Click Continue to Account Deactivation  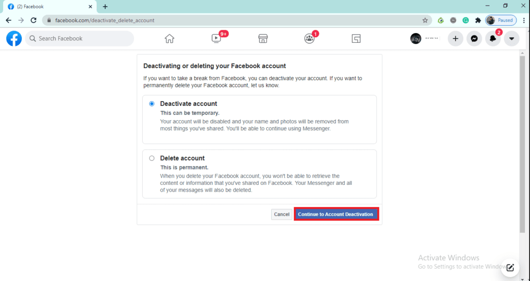336,214
